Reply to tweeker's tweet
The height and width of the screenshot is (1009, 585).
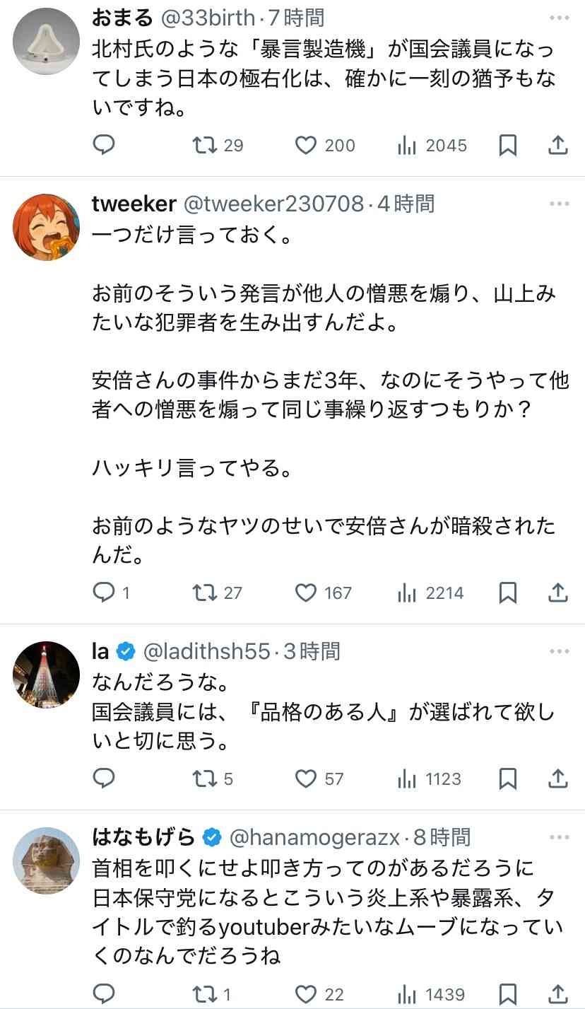(x=104, y=593)
